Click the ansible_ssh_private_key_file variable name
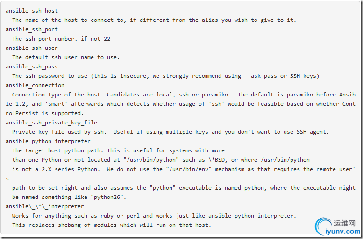Image resolution: width=363 pixels, height=239 pixels. click(51, 123)
